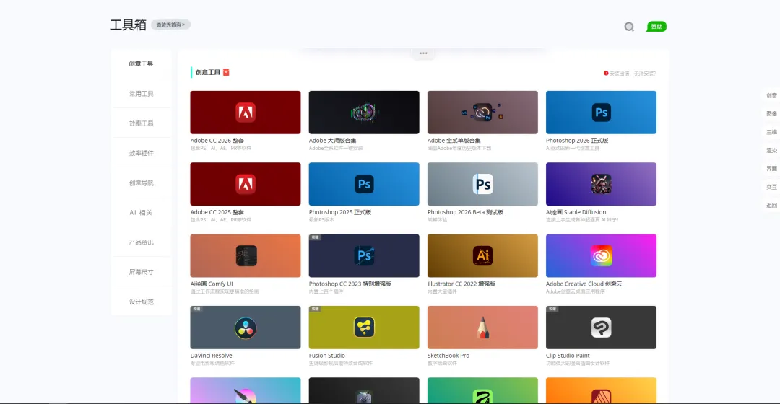This screenshot has height=404, width=780.
Task: Click the Ps icon on Photoshop CC 2023 特别增强版 card
Action: point(364,255)
